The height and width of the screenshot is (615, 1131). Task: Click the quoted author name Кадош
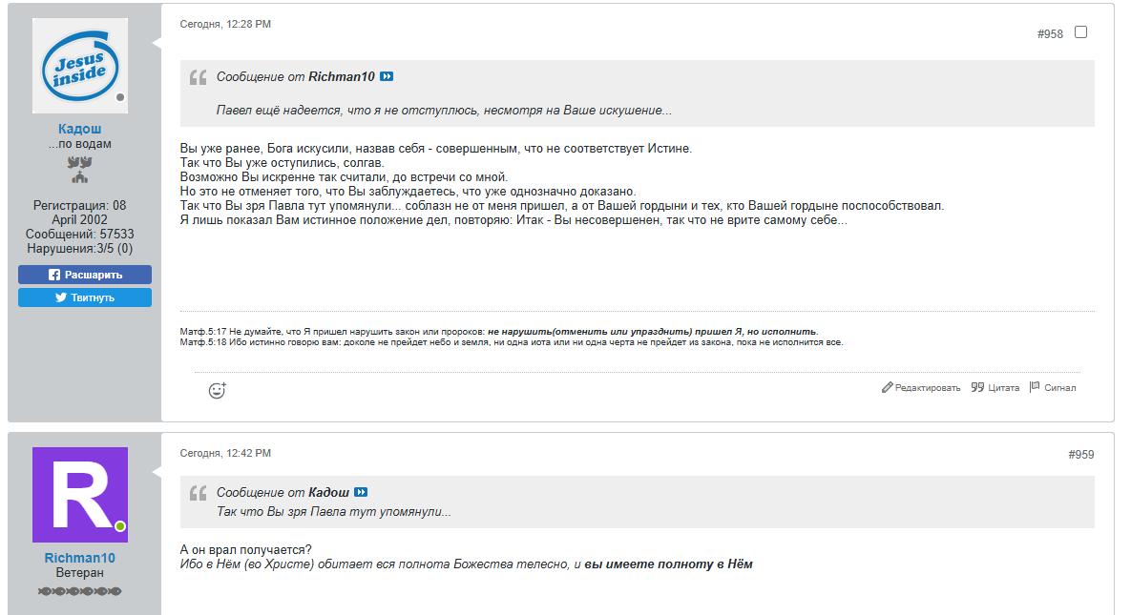[328, 492]
